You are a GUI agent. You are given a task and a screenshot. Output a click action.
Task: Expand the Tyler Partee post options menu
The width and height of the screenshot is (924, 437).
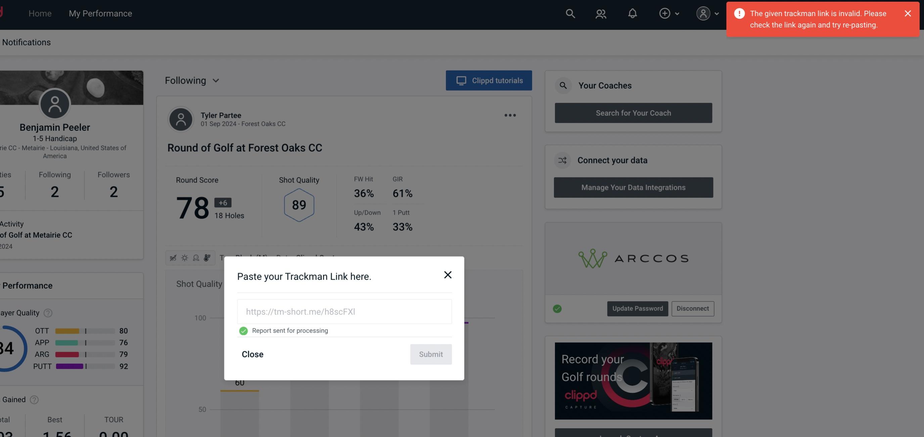point(510,115)
